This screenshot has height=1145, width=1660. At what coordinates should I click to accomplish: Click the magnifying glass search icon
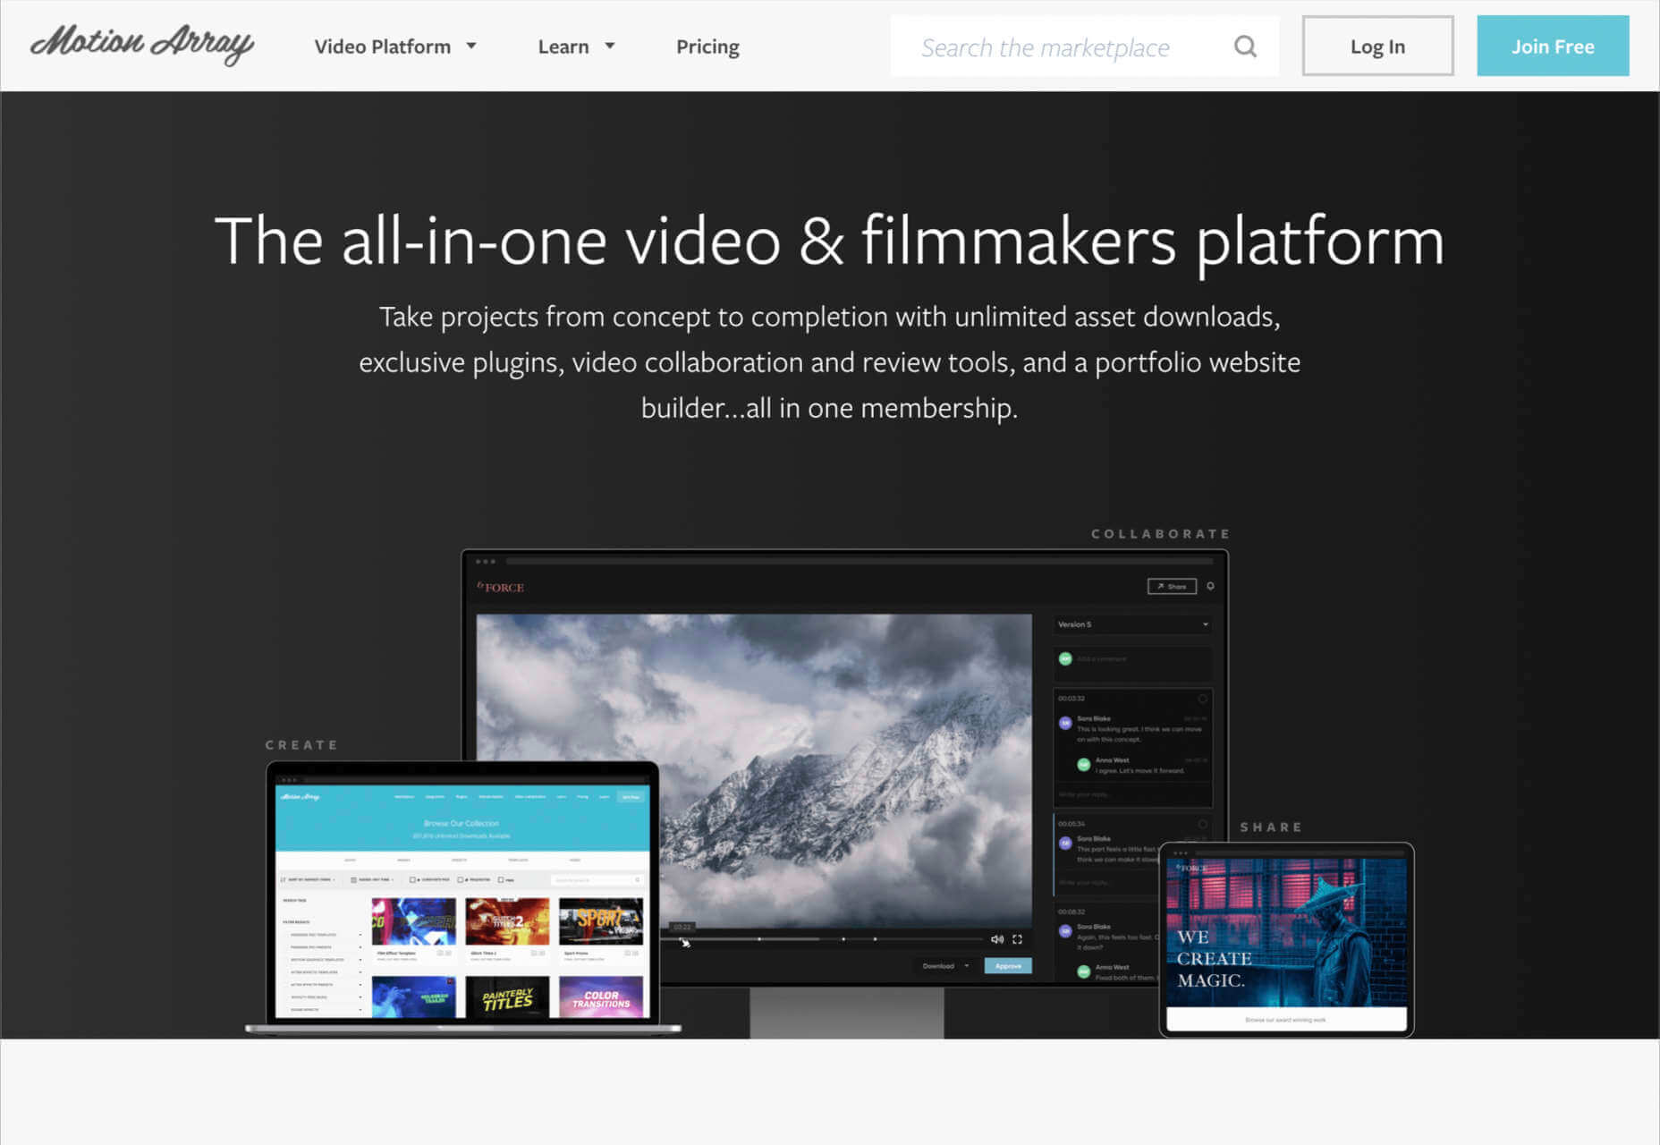click(1245, 47)
